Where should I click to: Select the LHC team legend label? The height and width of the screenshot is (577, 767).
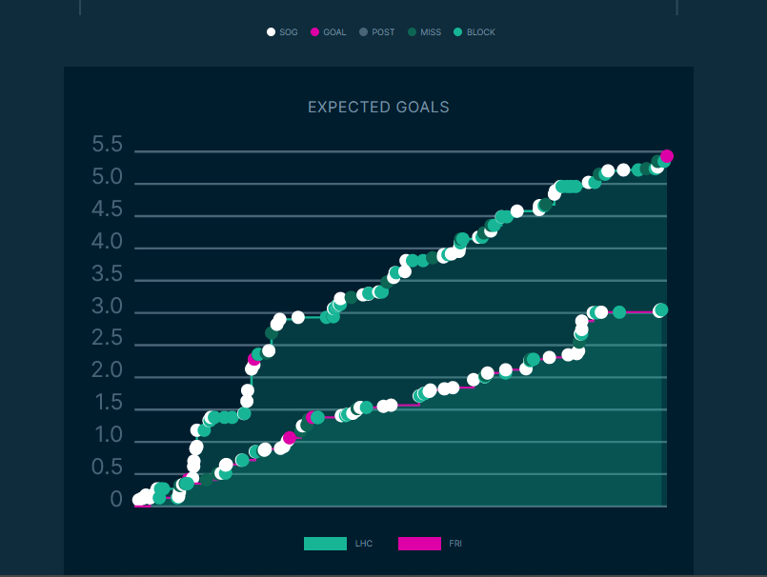(x=364, y=544)
